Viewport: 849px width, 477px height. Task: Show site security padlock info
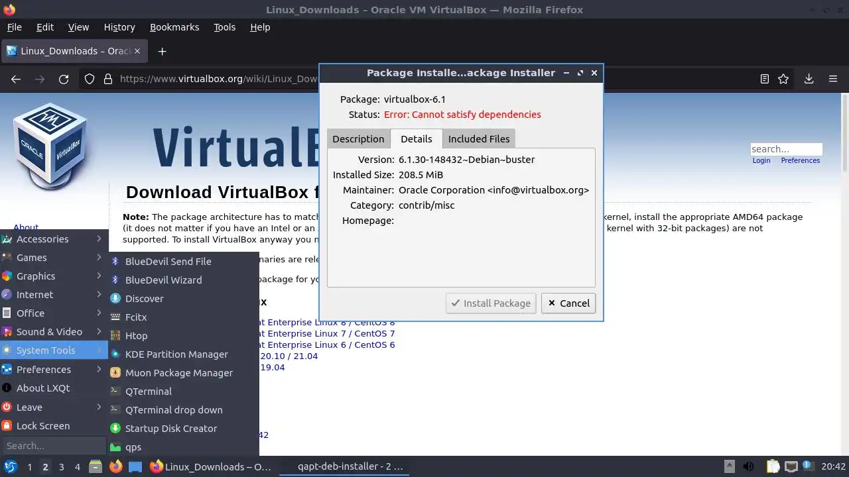point(108,79)
